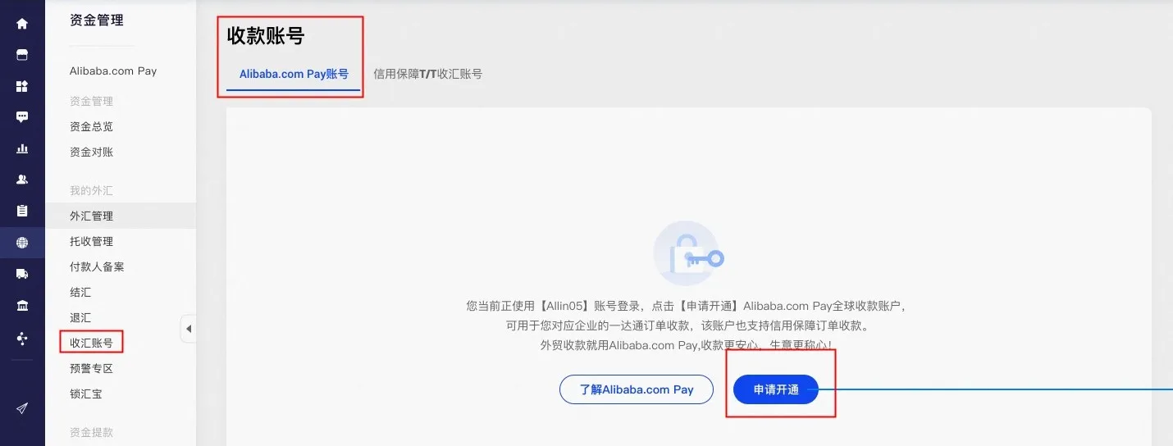
Task: Collapse the sidebar with the arrow handle
Action: pos(188,329)
